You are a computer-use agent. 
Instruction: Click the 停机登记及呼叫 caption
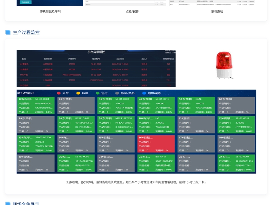pyautogui.click(x=50, y=12)
